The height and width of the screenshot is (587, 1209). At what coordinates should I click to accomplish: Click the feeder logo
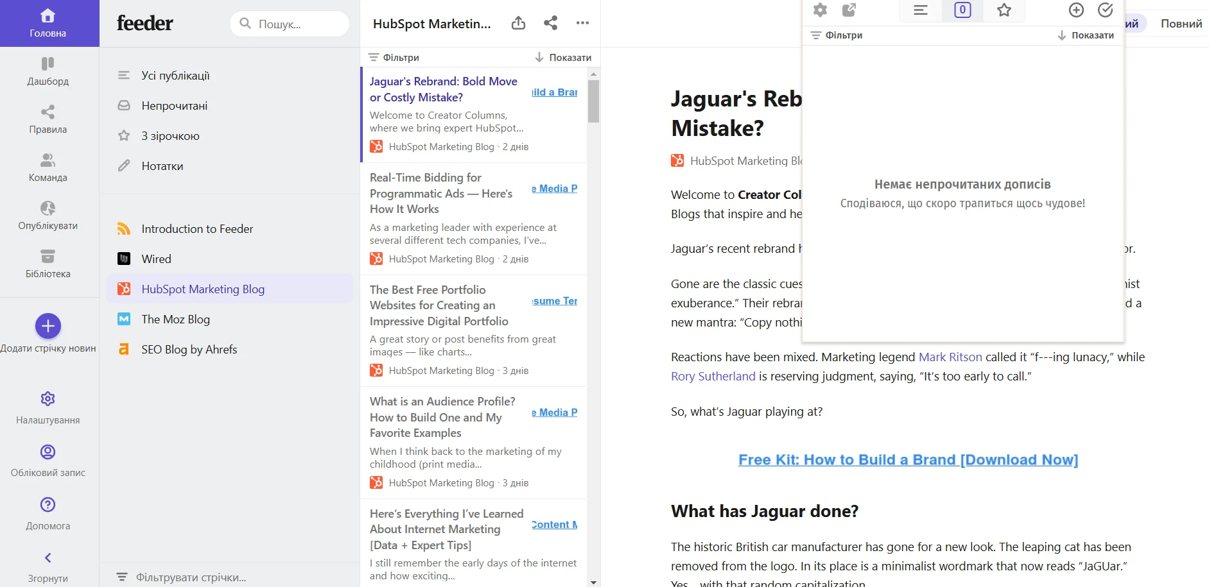(145, 23)
